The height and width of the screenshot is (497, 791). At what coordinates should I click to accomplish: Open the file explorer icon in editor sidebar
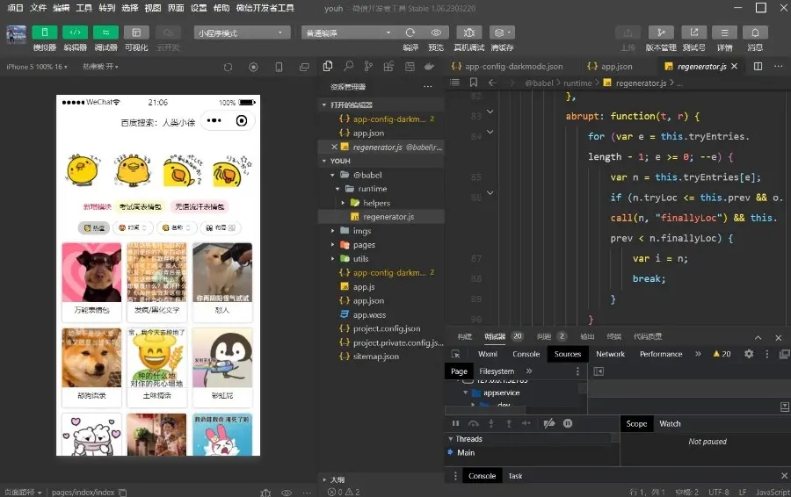tap(328, 66)
